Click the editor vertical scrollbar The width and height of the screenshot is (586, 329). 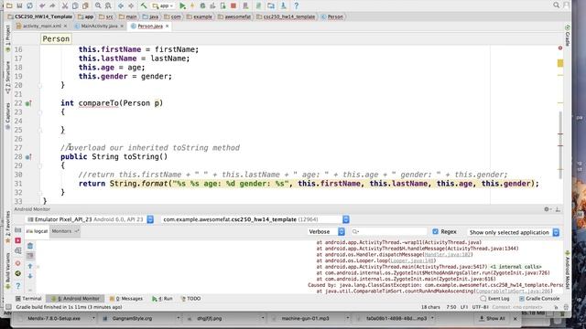coord(560,144)
